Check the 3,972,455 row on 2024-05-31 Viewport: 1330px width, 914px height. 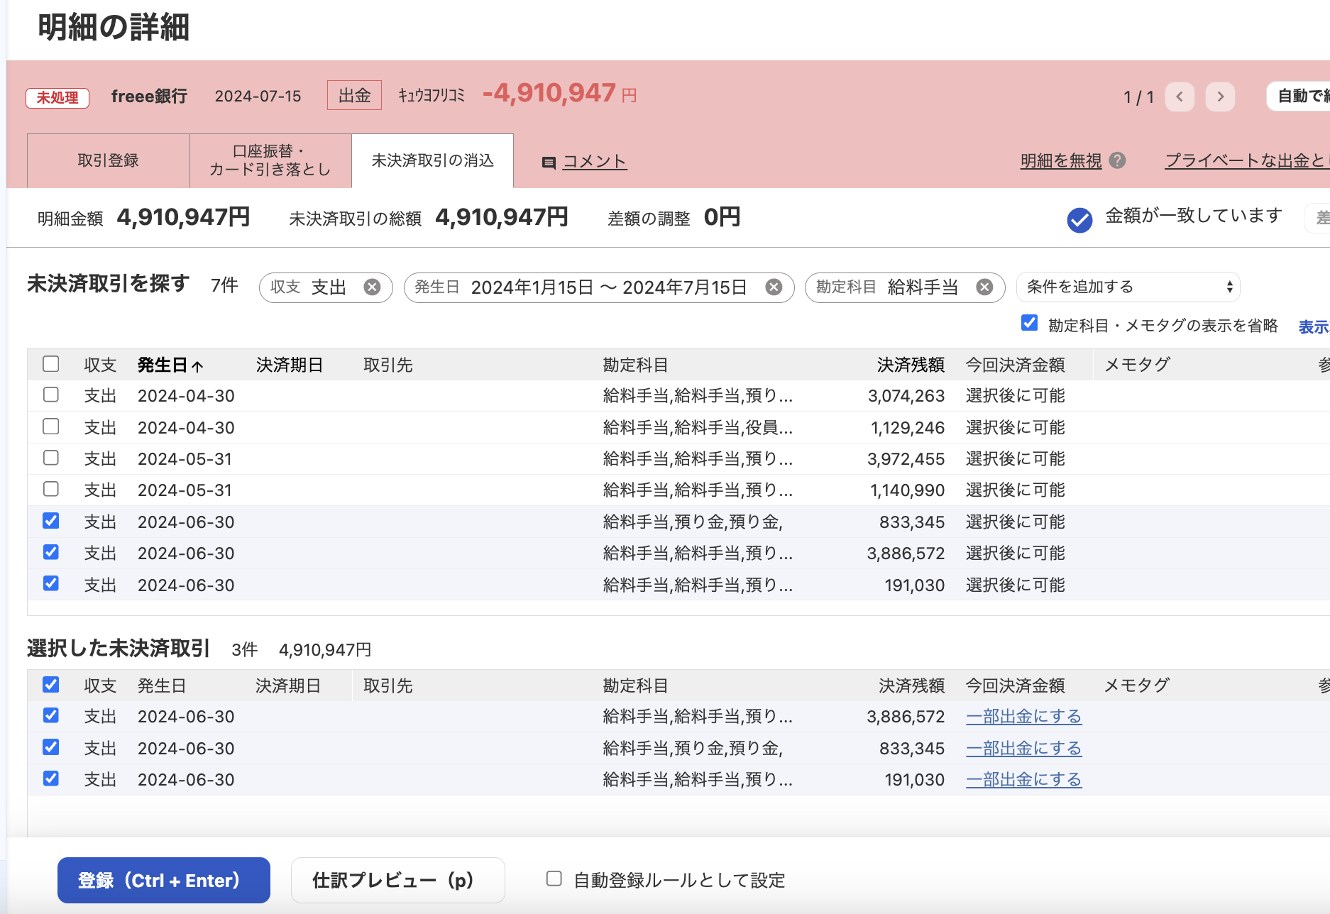coord(50,458)
